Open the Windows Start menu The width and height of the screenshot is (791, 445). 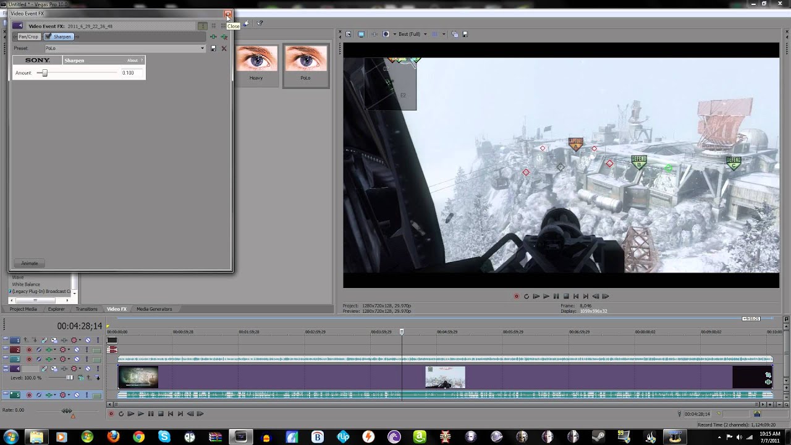coord(11,437)
